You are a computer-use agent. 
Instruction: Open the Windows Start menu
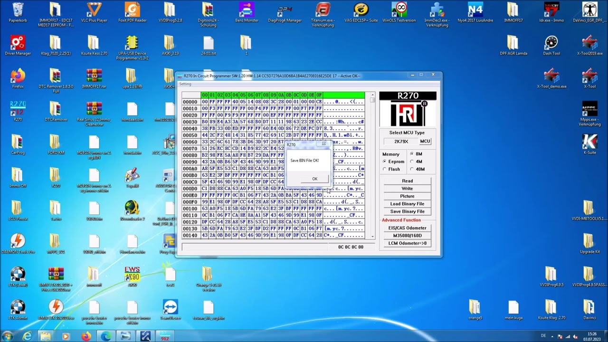(x=8, y=336)
